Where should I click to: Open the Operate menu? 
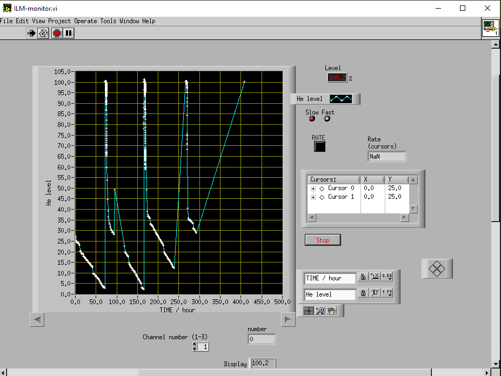point(85,21)
